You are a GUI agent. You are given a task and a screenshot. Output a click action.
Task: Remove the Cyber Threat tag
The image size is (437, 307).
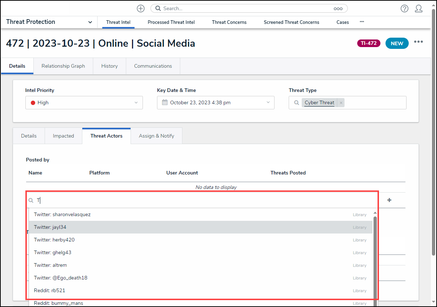pos(341,103)
